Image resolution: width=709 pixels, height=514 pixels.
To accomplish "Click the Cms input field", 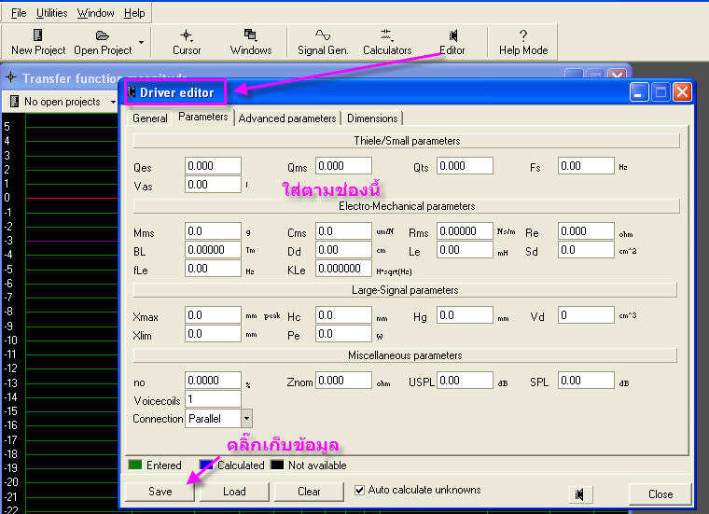I will coord(343,231).
